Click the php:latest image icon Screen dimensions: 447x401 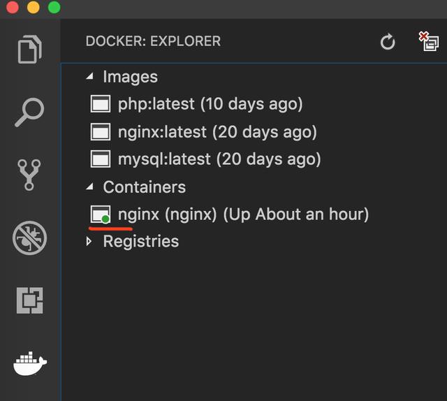[101, 103]
